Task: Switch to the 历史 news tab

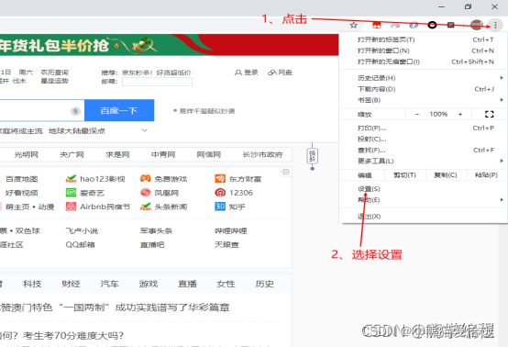Action: (x=264, y=284)
